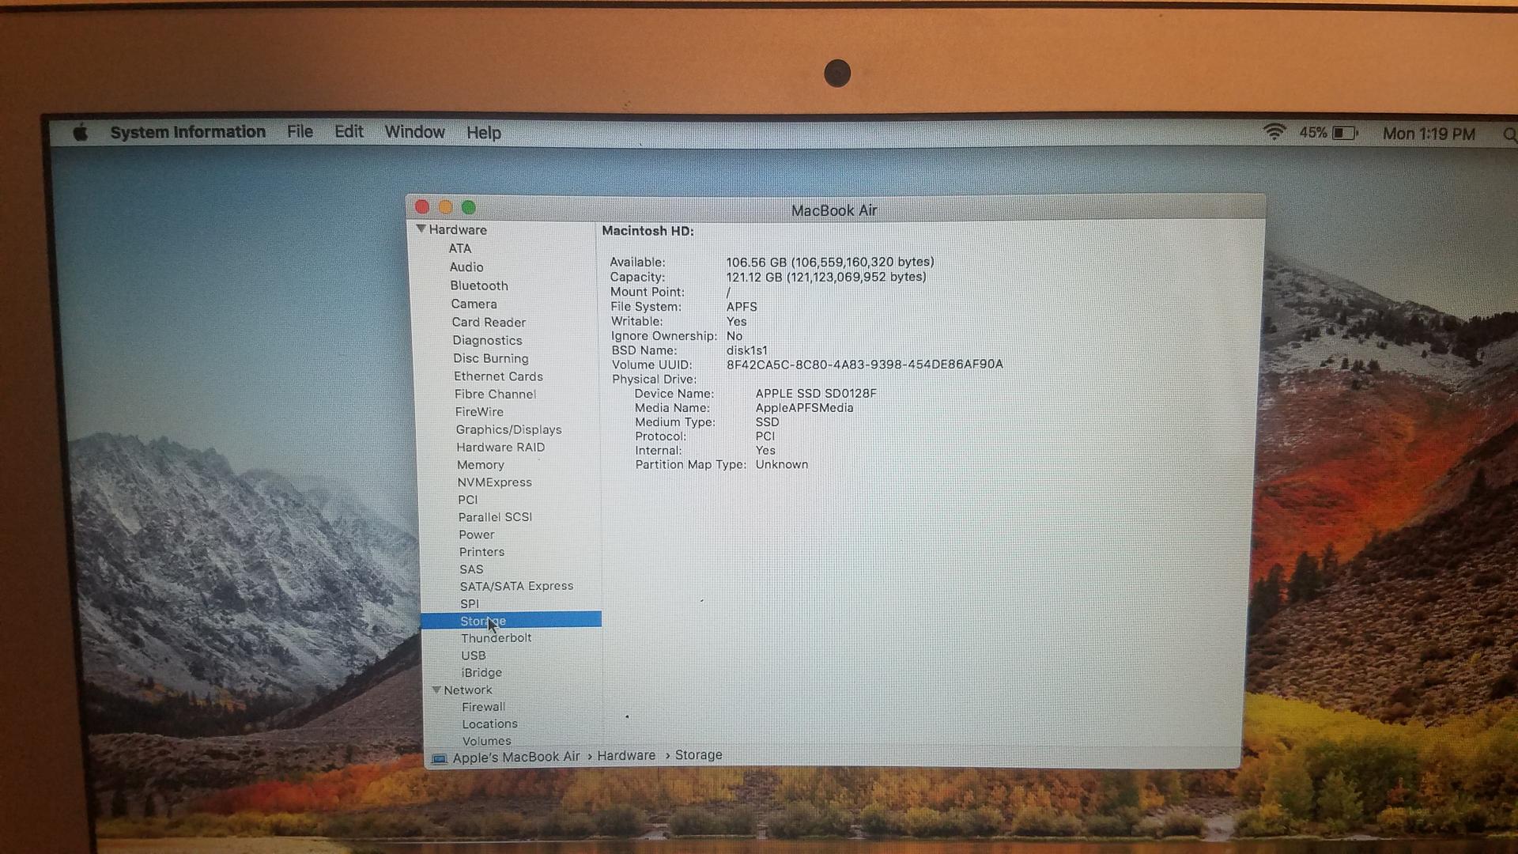This screenshot has width=1518, height=854.
Task: Select Fibre Channel in the sidebar
Action: [495, 394]
